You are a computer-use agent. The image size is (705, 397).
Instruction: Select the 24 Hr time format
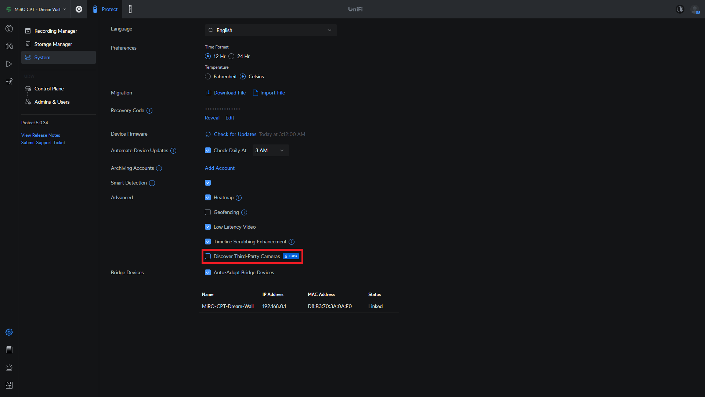[x=231, y=56]
